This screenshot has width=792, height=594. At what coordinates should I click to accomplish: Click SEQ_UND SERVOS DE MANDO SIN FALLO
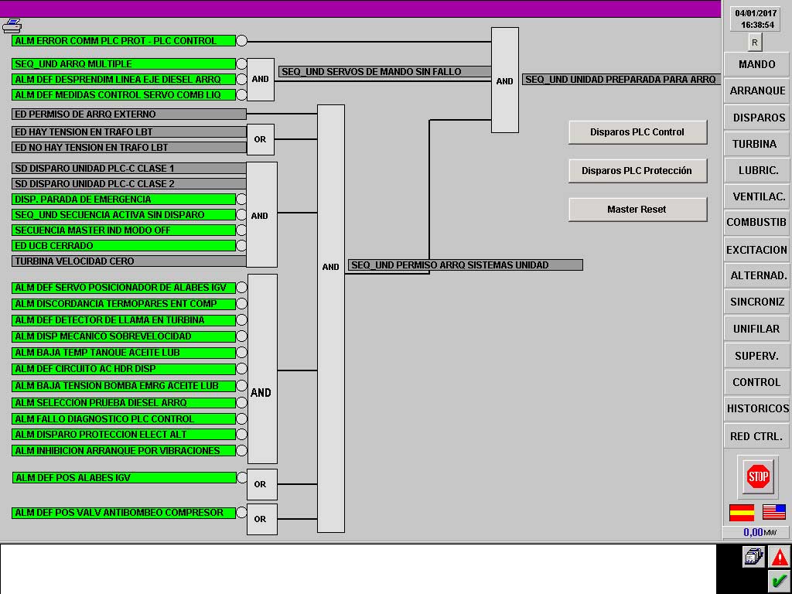coord(385,72)
